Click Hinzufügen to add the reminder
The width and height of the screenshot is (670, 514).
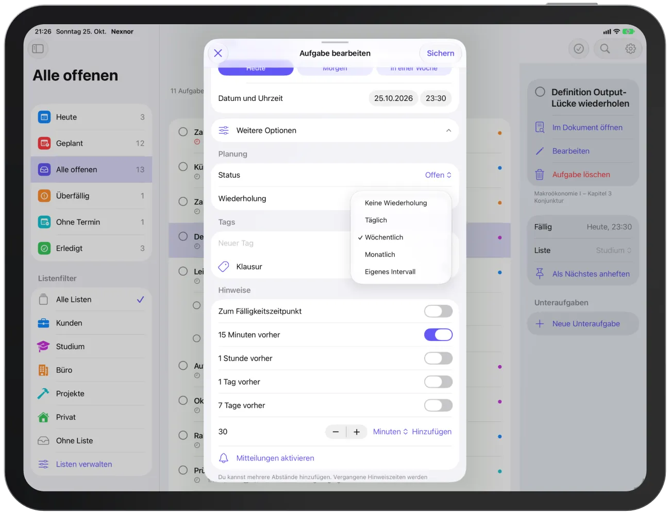432,432
